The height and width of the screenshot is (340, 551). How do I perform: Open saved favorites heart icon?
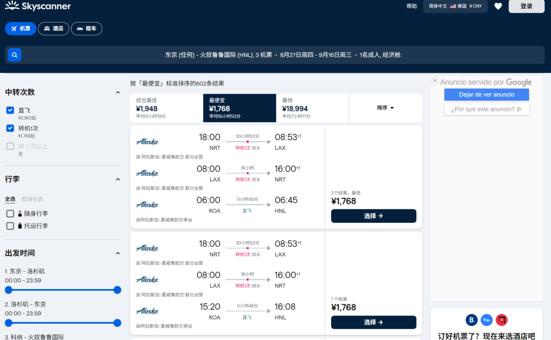[498, 6]
